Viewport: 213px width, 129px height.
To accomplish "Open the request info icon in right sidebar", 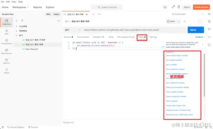I will (x=209, y=45).
